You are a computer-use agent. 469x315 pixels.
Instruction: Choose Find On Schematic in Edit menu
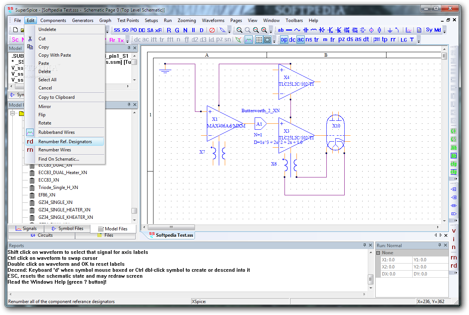coord(65,159)
